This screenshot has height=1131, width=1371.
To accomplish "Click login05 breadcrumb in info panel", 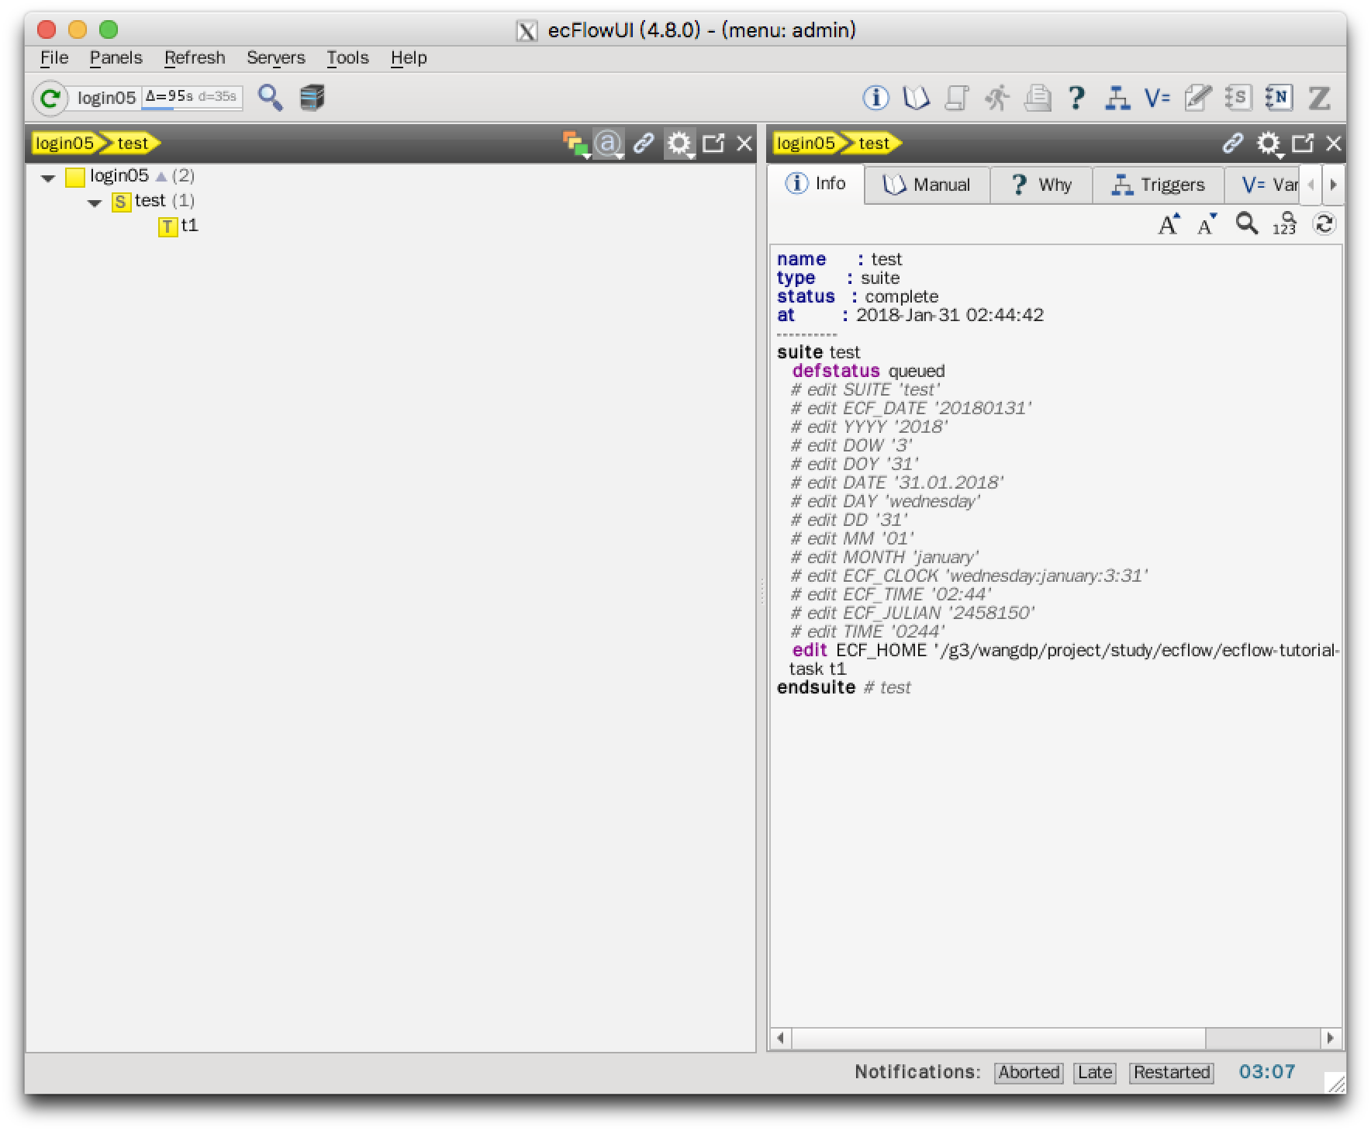I will [806, 144].
